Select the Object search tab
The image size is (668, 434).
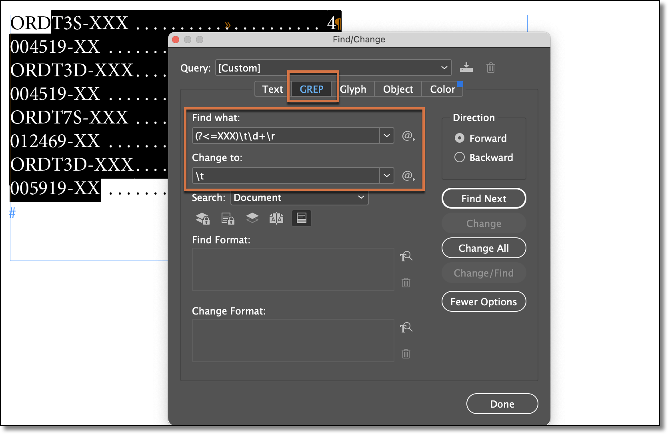398,89
